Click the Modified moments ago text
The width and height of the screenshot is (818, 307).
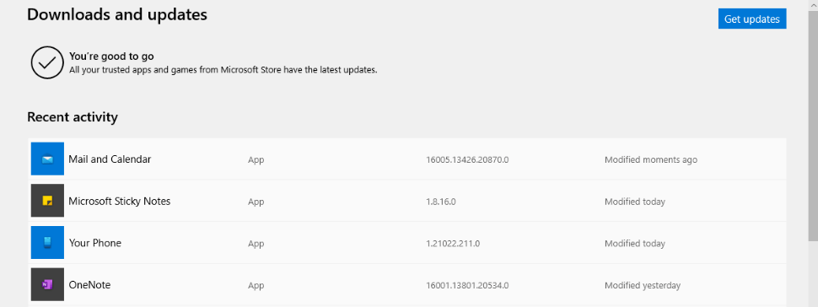pyautogui.click(x=650, y=159)
